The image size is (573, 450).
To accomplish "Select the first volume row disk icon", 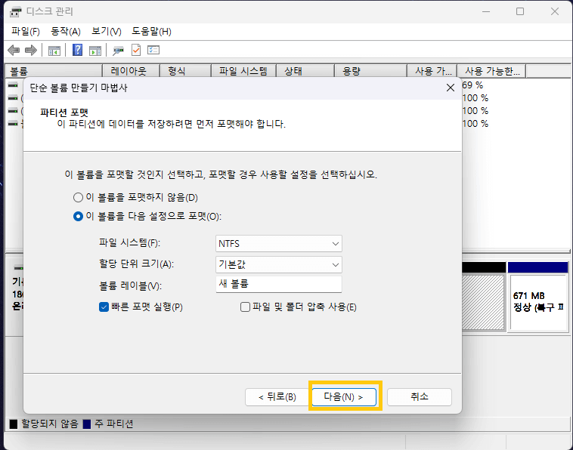I will (13, 85).
